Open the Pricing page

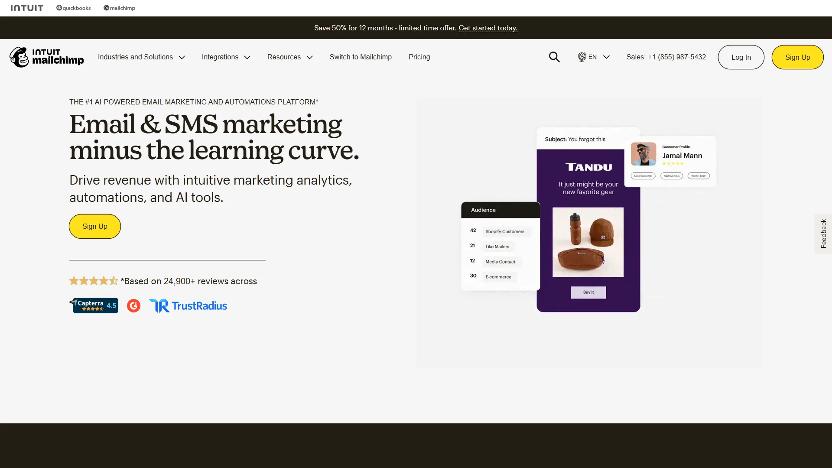tap(419, 57)
